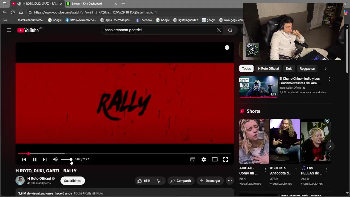Enter fullscreen mode

pos(226,159)
